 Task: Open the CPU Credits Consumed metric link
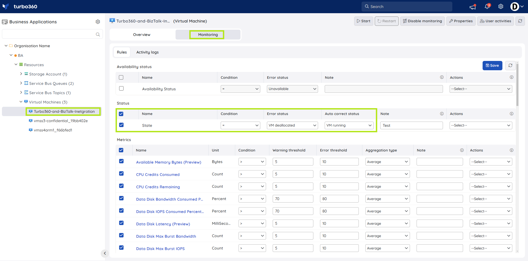point(158,175)
